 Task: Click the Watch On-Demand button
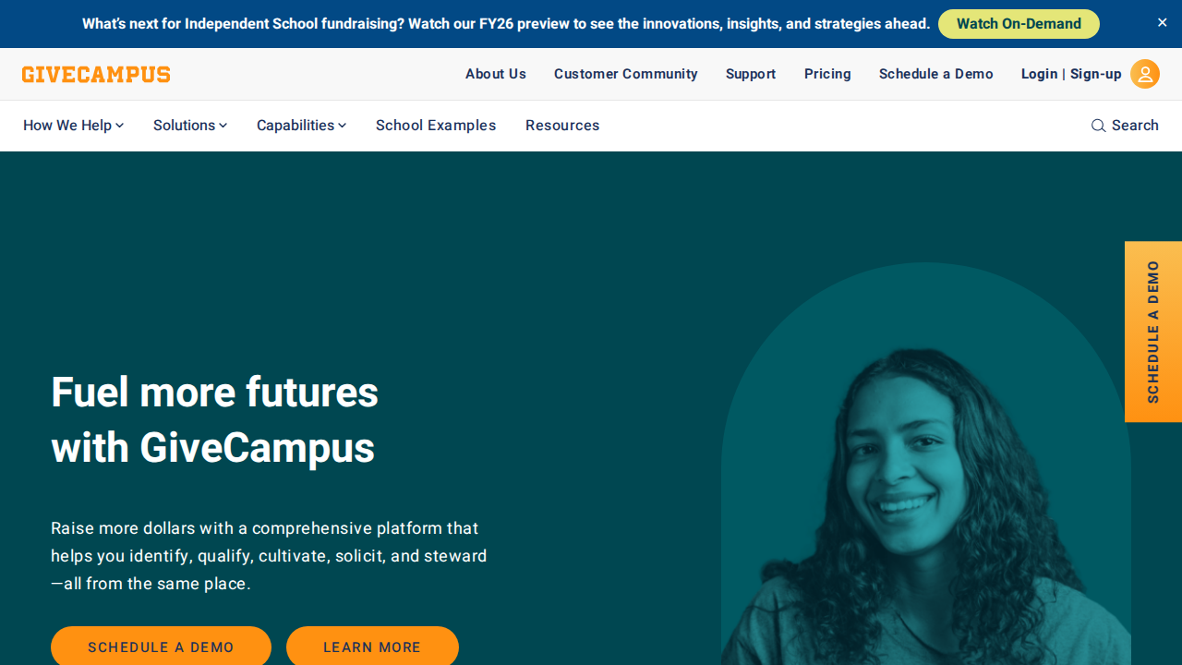tap(1019, 24)
